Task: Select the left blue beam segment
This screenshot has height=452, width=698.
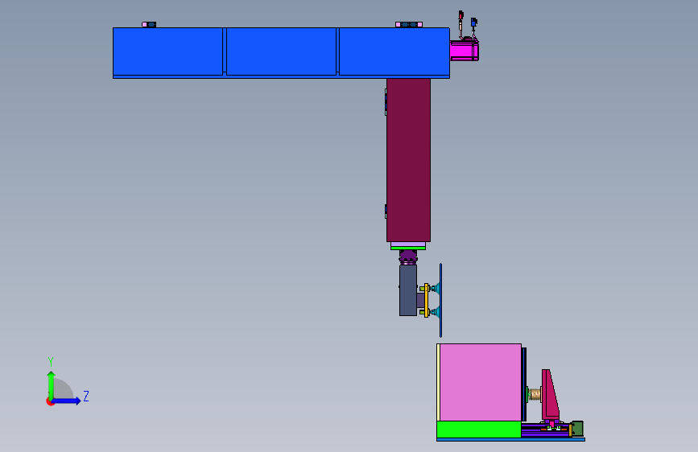Action: click(167, 51)
